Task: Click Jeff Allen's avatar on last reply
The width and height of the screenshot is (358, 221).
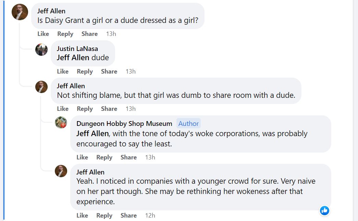Action: 61,171
